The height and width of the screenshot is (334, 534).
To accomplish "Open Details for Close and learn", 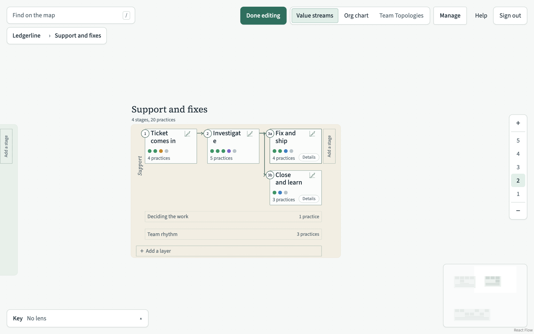I will pos(309,199).
